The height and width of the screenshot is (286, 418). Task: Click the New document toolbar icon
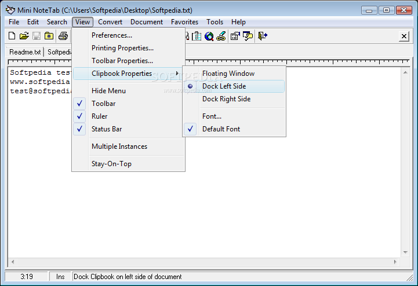(x=12, y=36)
